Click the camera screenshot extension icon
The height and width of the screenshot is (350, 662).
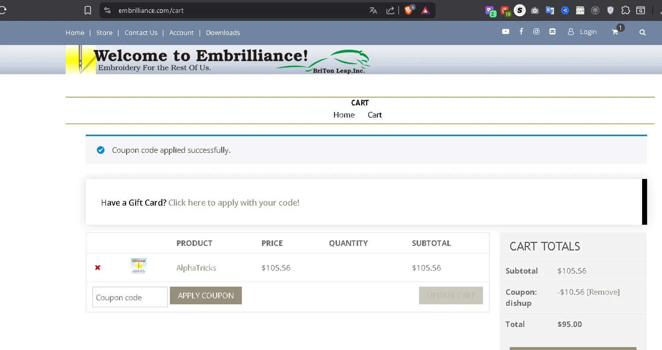(x=535, y=10)
